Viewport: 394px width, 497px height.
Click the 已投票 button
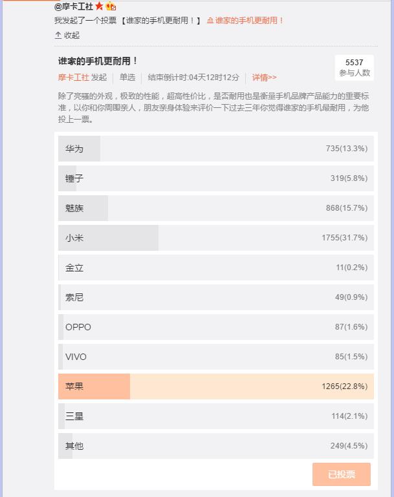point(341,474)
